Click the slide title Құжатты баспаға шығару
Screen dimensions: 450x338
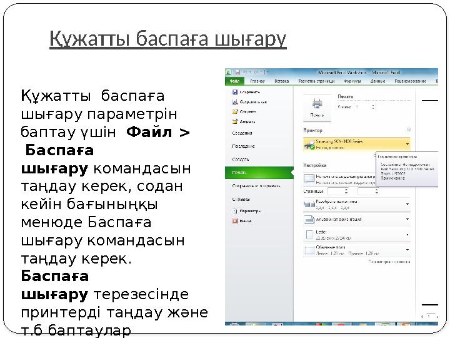tap(168, 39)
